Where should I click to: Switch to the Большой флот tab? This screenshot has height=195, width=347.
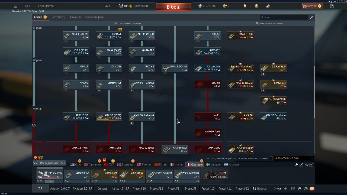[x=94, y=17]
